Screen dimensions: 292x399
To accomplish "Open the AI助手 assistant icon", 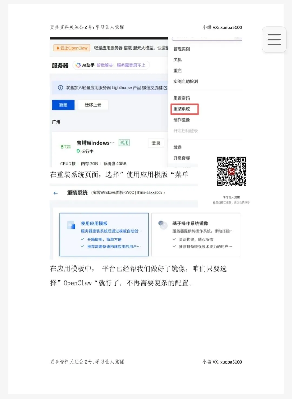I will [x=78, y=65].
